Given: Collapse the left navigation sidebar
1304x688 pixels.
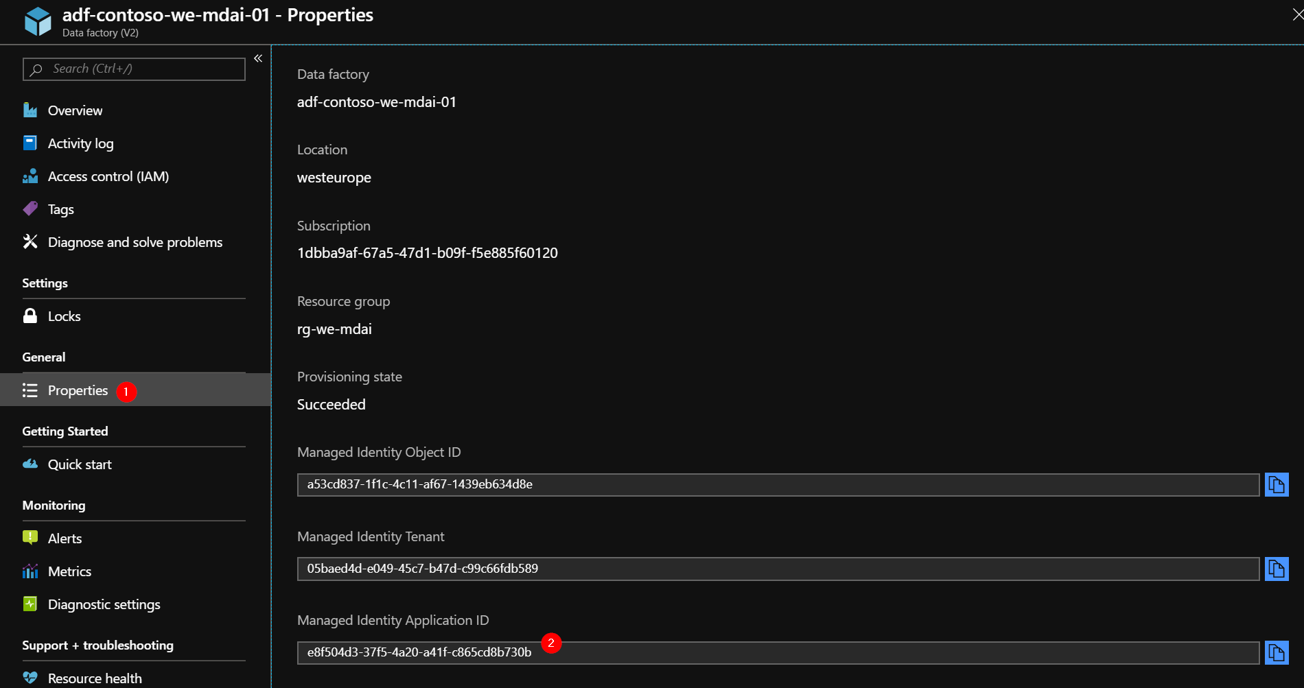Looking at the screenshot, I should (x=258, y=58).
